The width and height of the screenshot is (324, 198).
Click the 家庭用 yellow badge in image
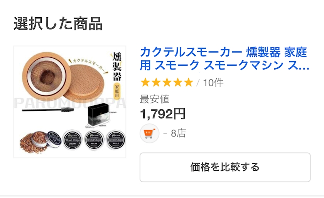coord(117,91)
